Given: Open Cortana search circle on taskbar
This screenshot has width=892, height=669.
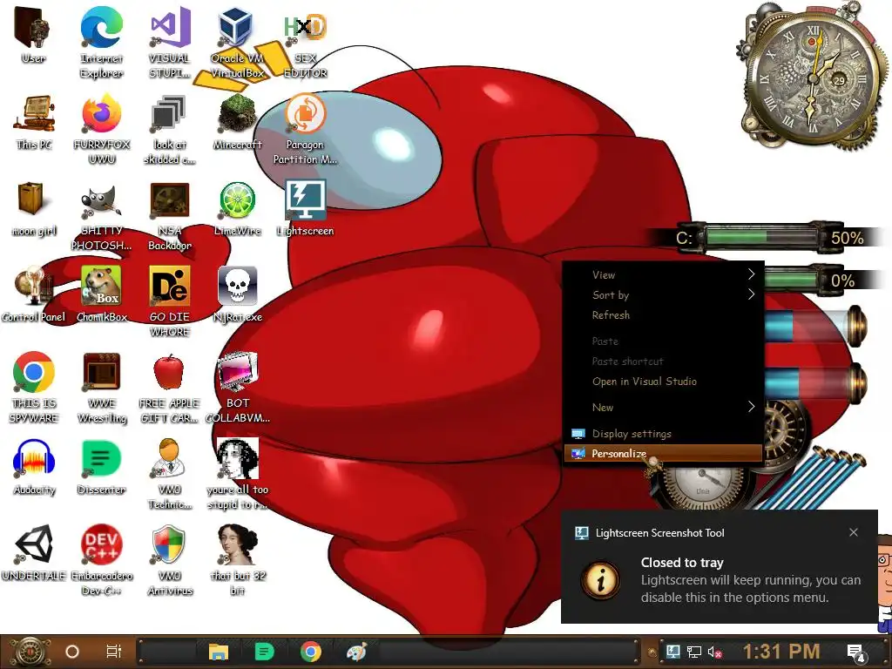Looking at the screenshot, I should [72, 652].
